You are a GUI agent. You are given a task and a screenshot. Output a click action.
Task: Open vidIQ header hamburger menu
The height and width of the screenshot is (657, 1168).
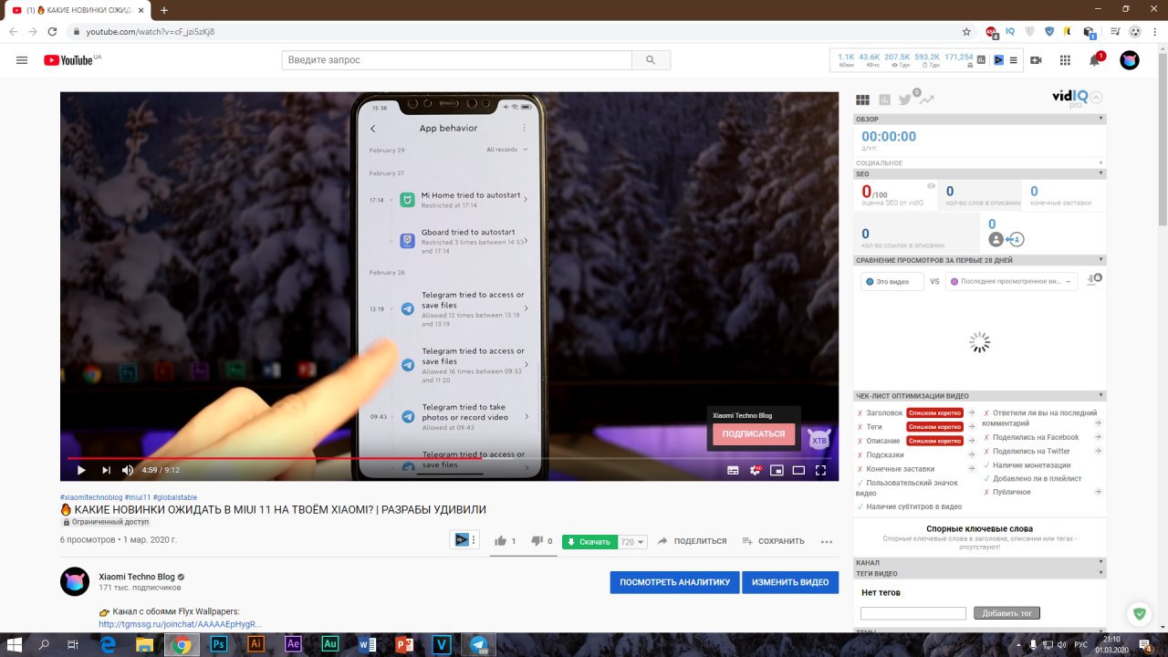tap(1014, 60)
